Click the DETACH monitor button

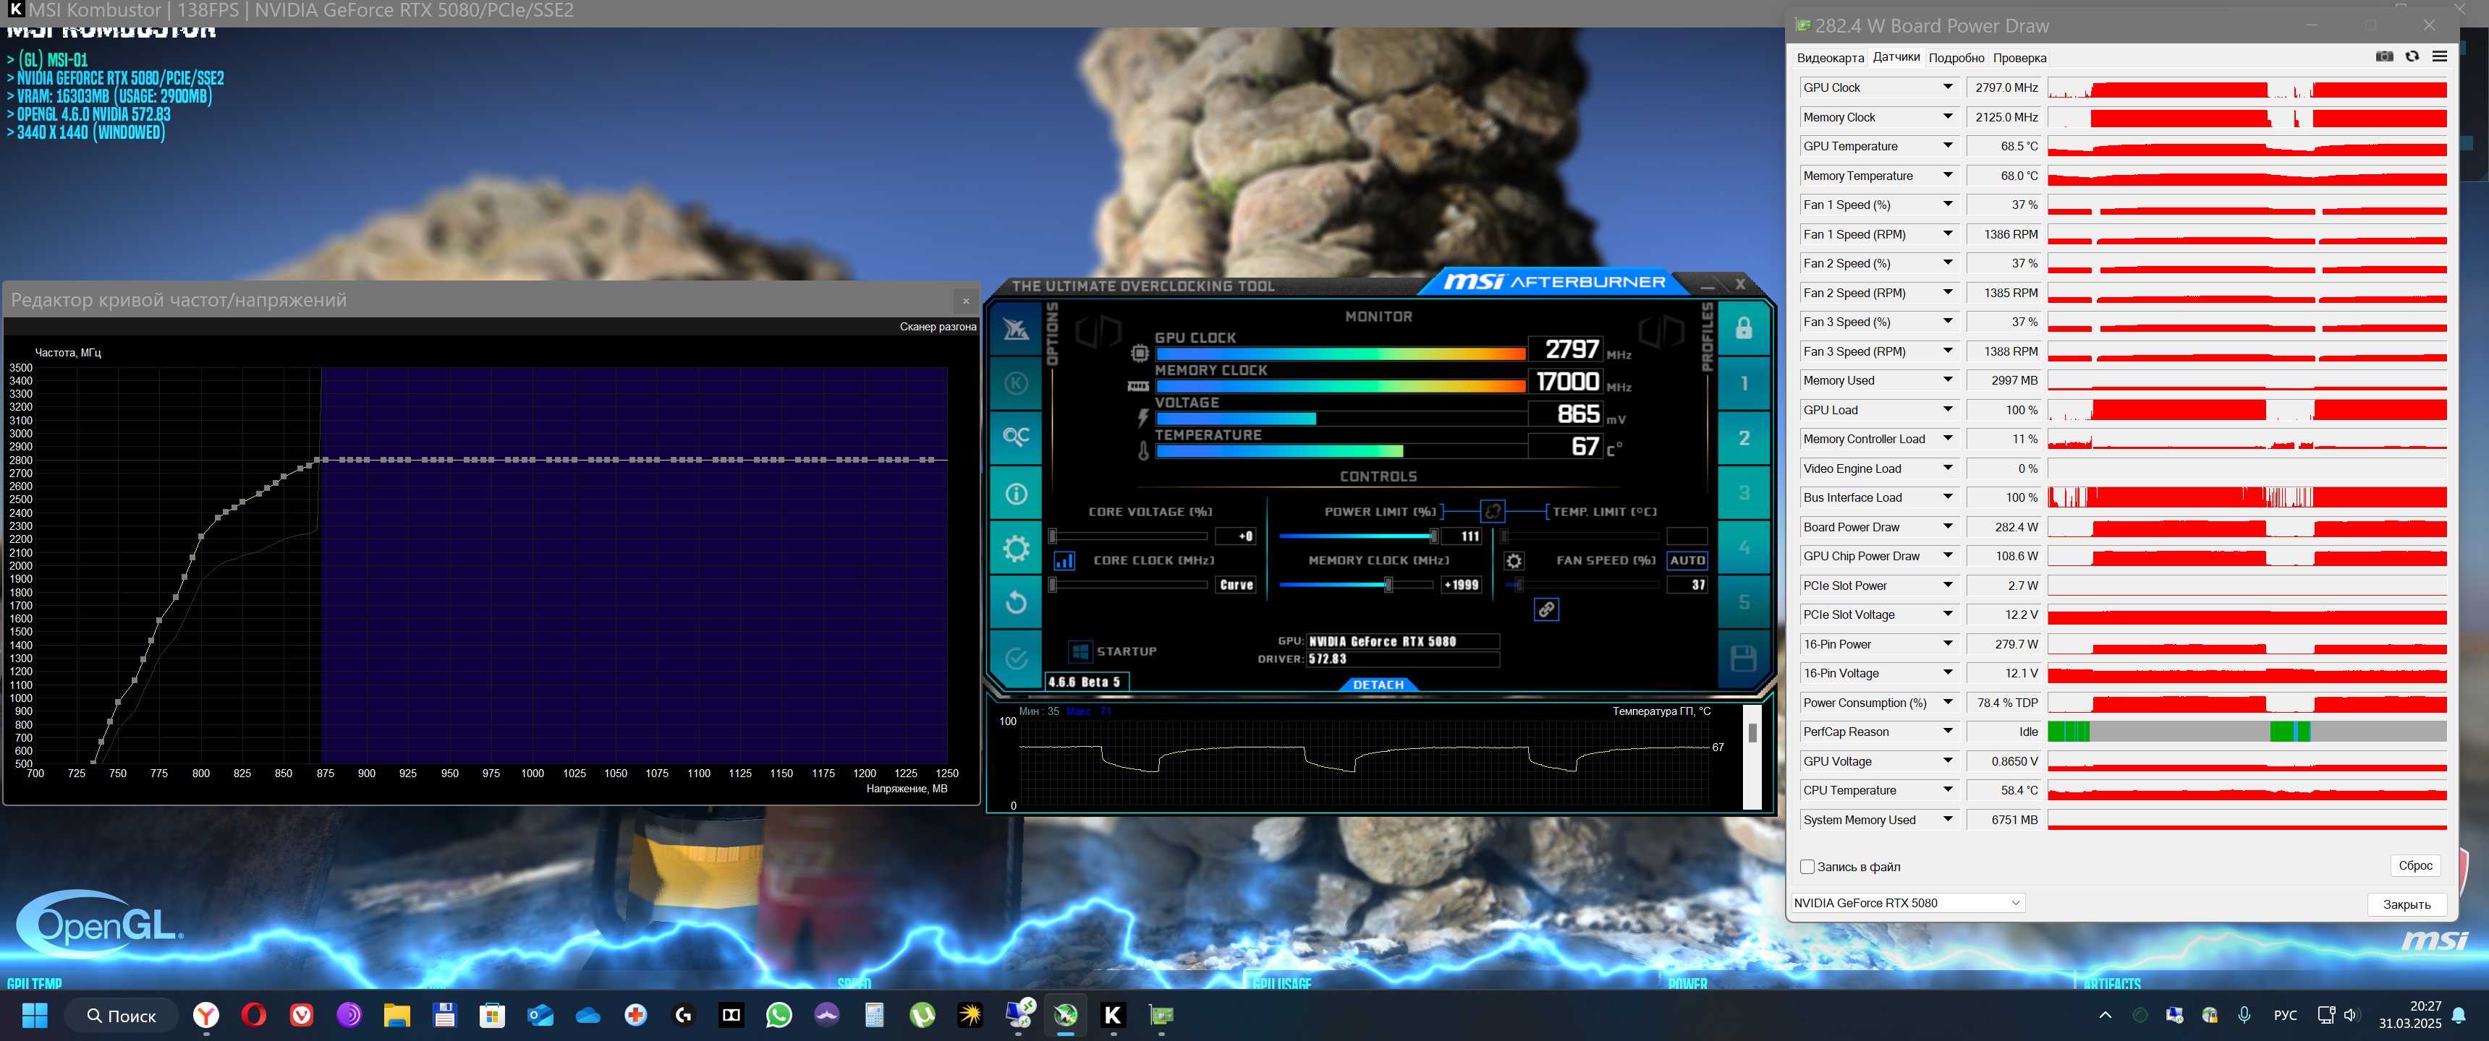tap(1378, 685)
